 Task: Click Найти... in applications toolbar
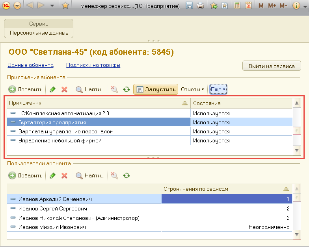(x=90, y=90)
